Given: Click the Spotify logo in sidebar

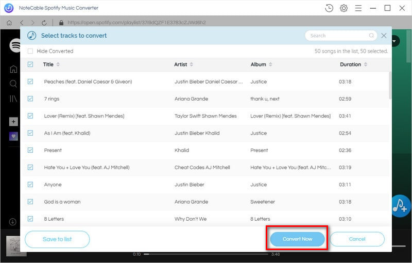Looking at the screenshot, I should pos(15,45).
